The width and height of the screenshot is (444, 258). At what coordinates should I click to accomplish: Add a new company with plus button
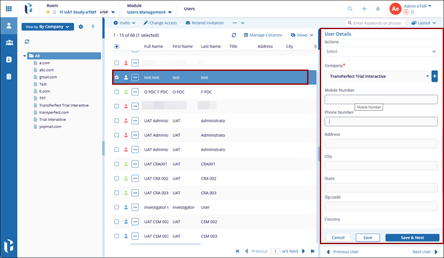click(434, 77)
